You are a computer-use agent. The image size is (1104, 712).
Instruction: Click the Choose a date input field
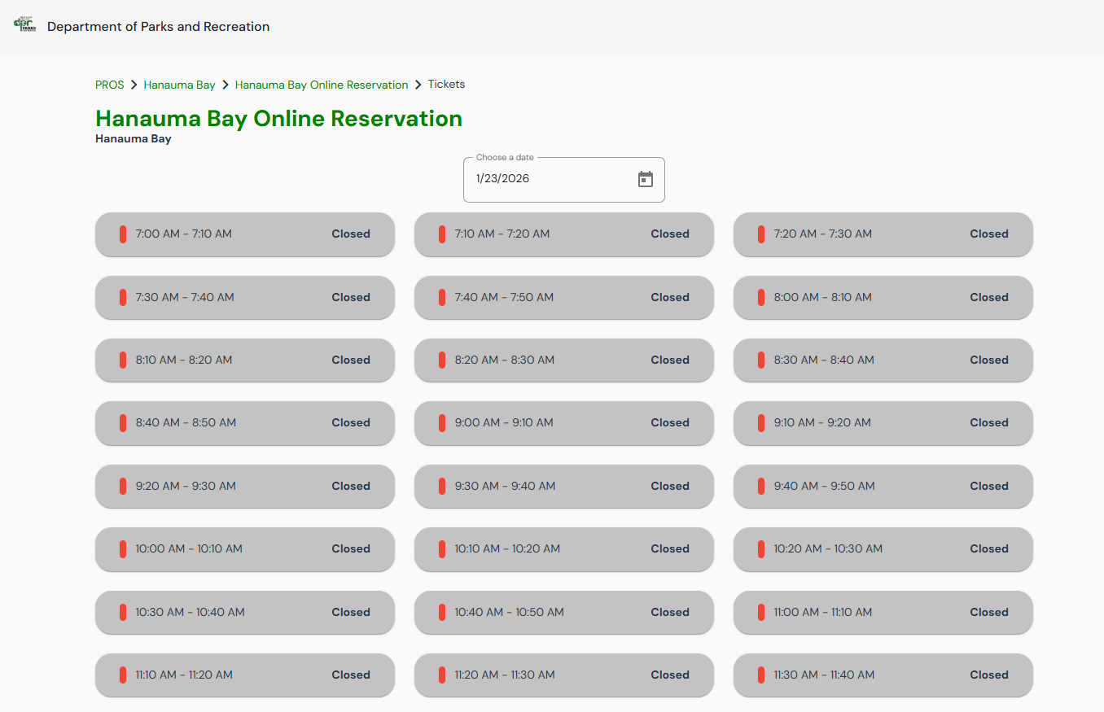(550, 179)
